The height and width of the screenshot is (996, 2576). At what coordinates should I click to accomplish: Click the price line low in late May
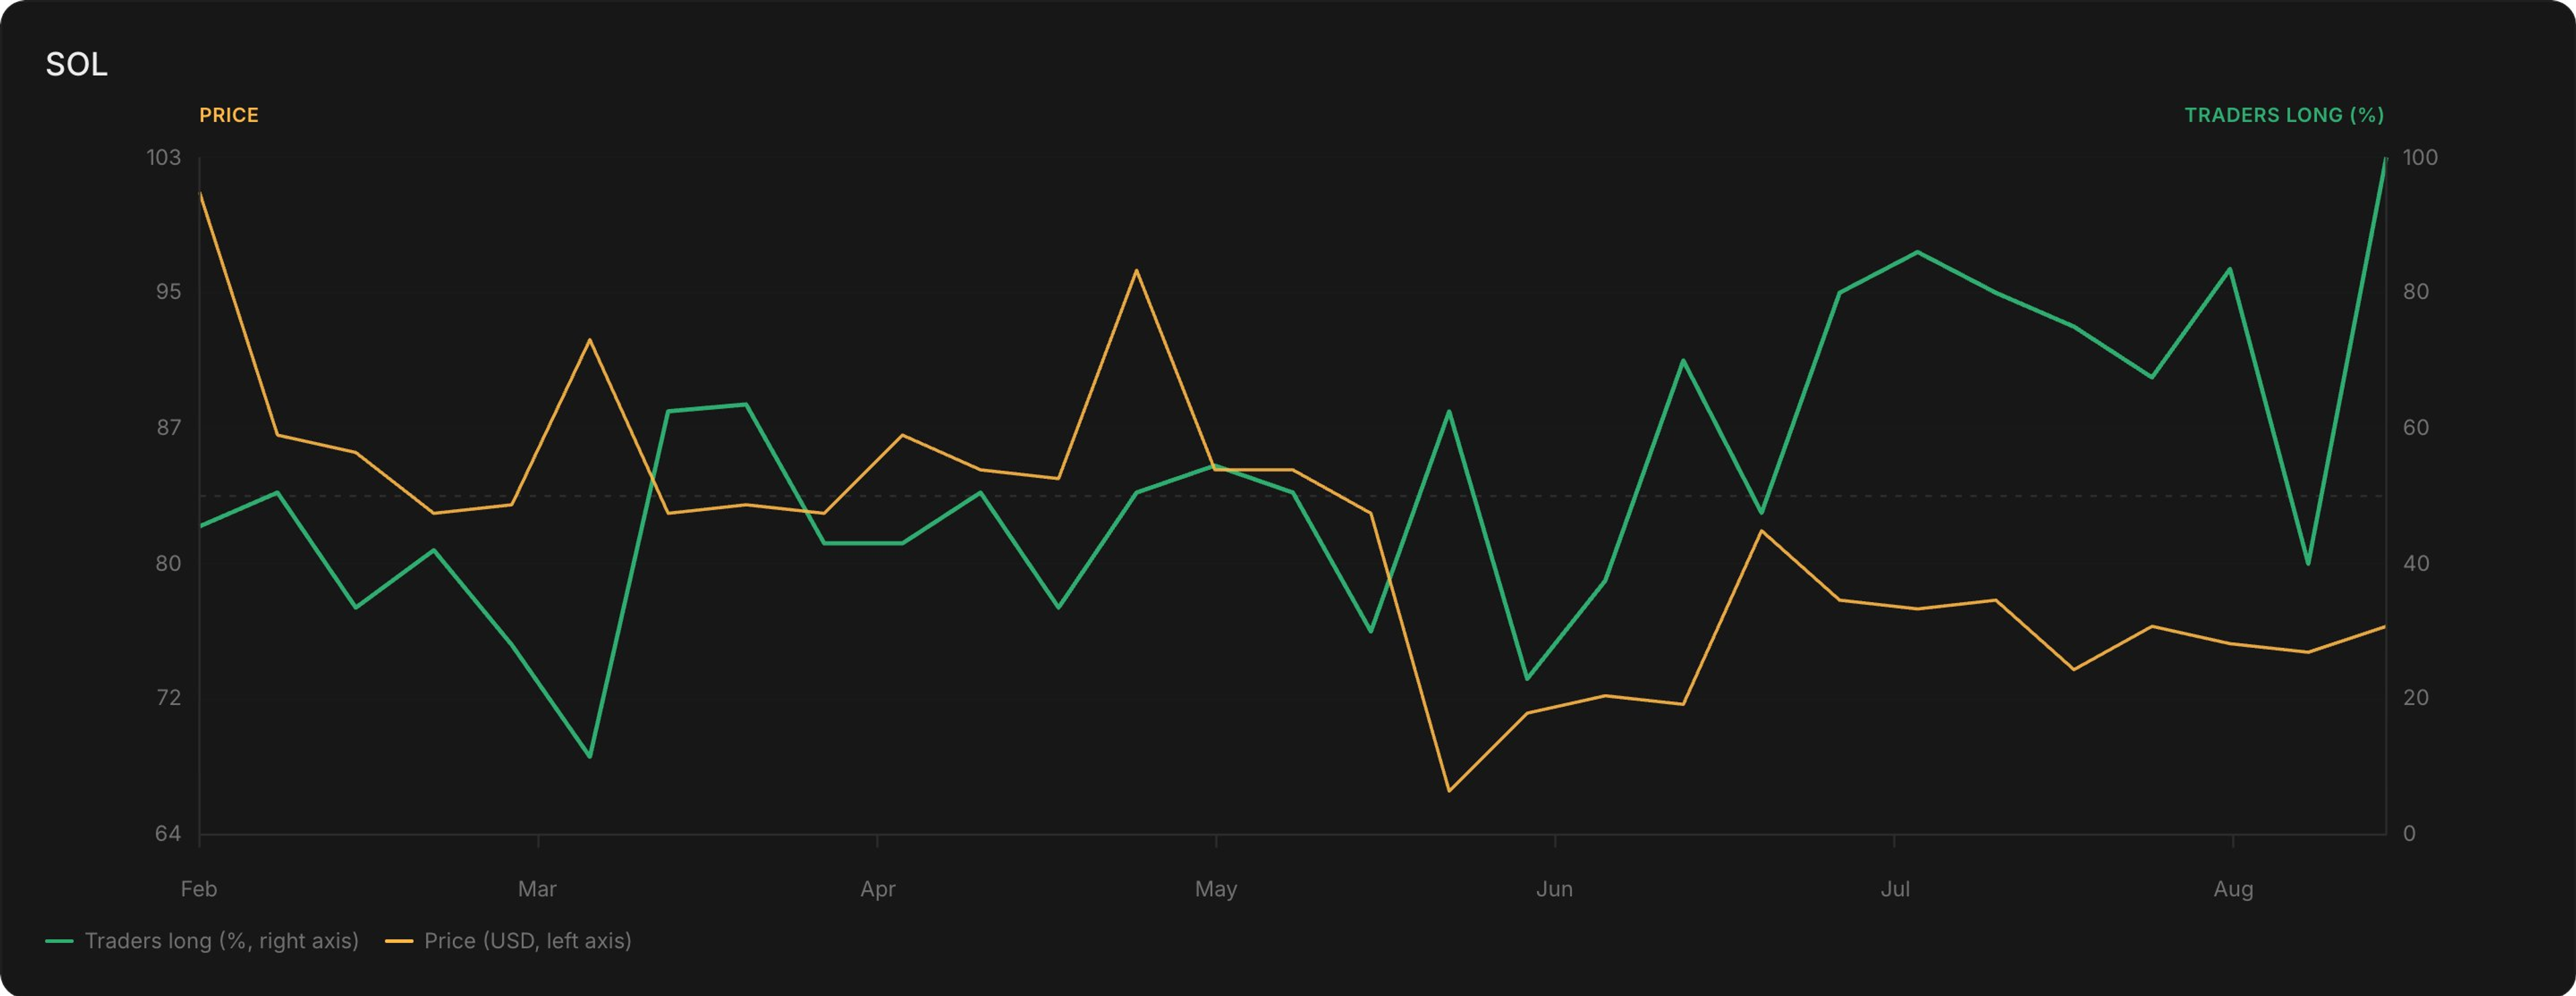click(1449, 791)
